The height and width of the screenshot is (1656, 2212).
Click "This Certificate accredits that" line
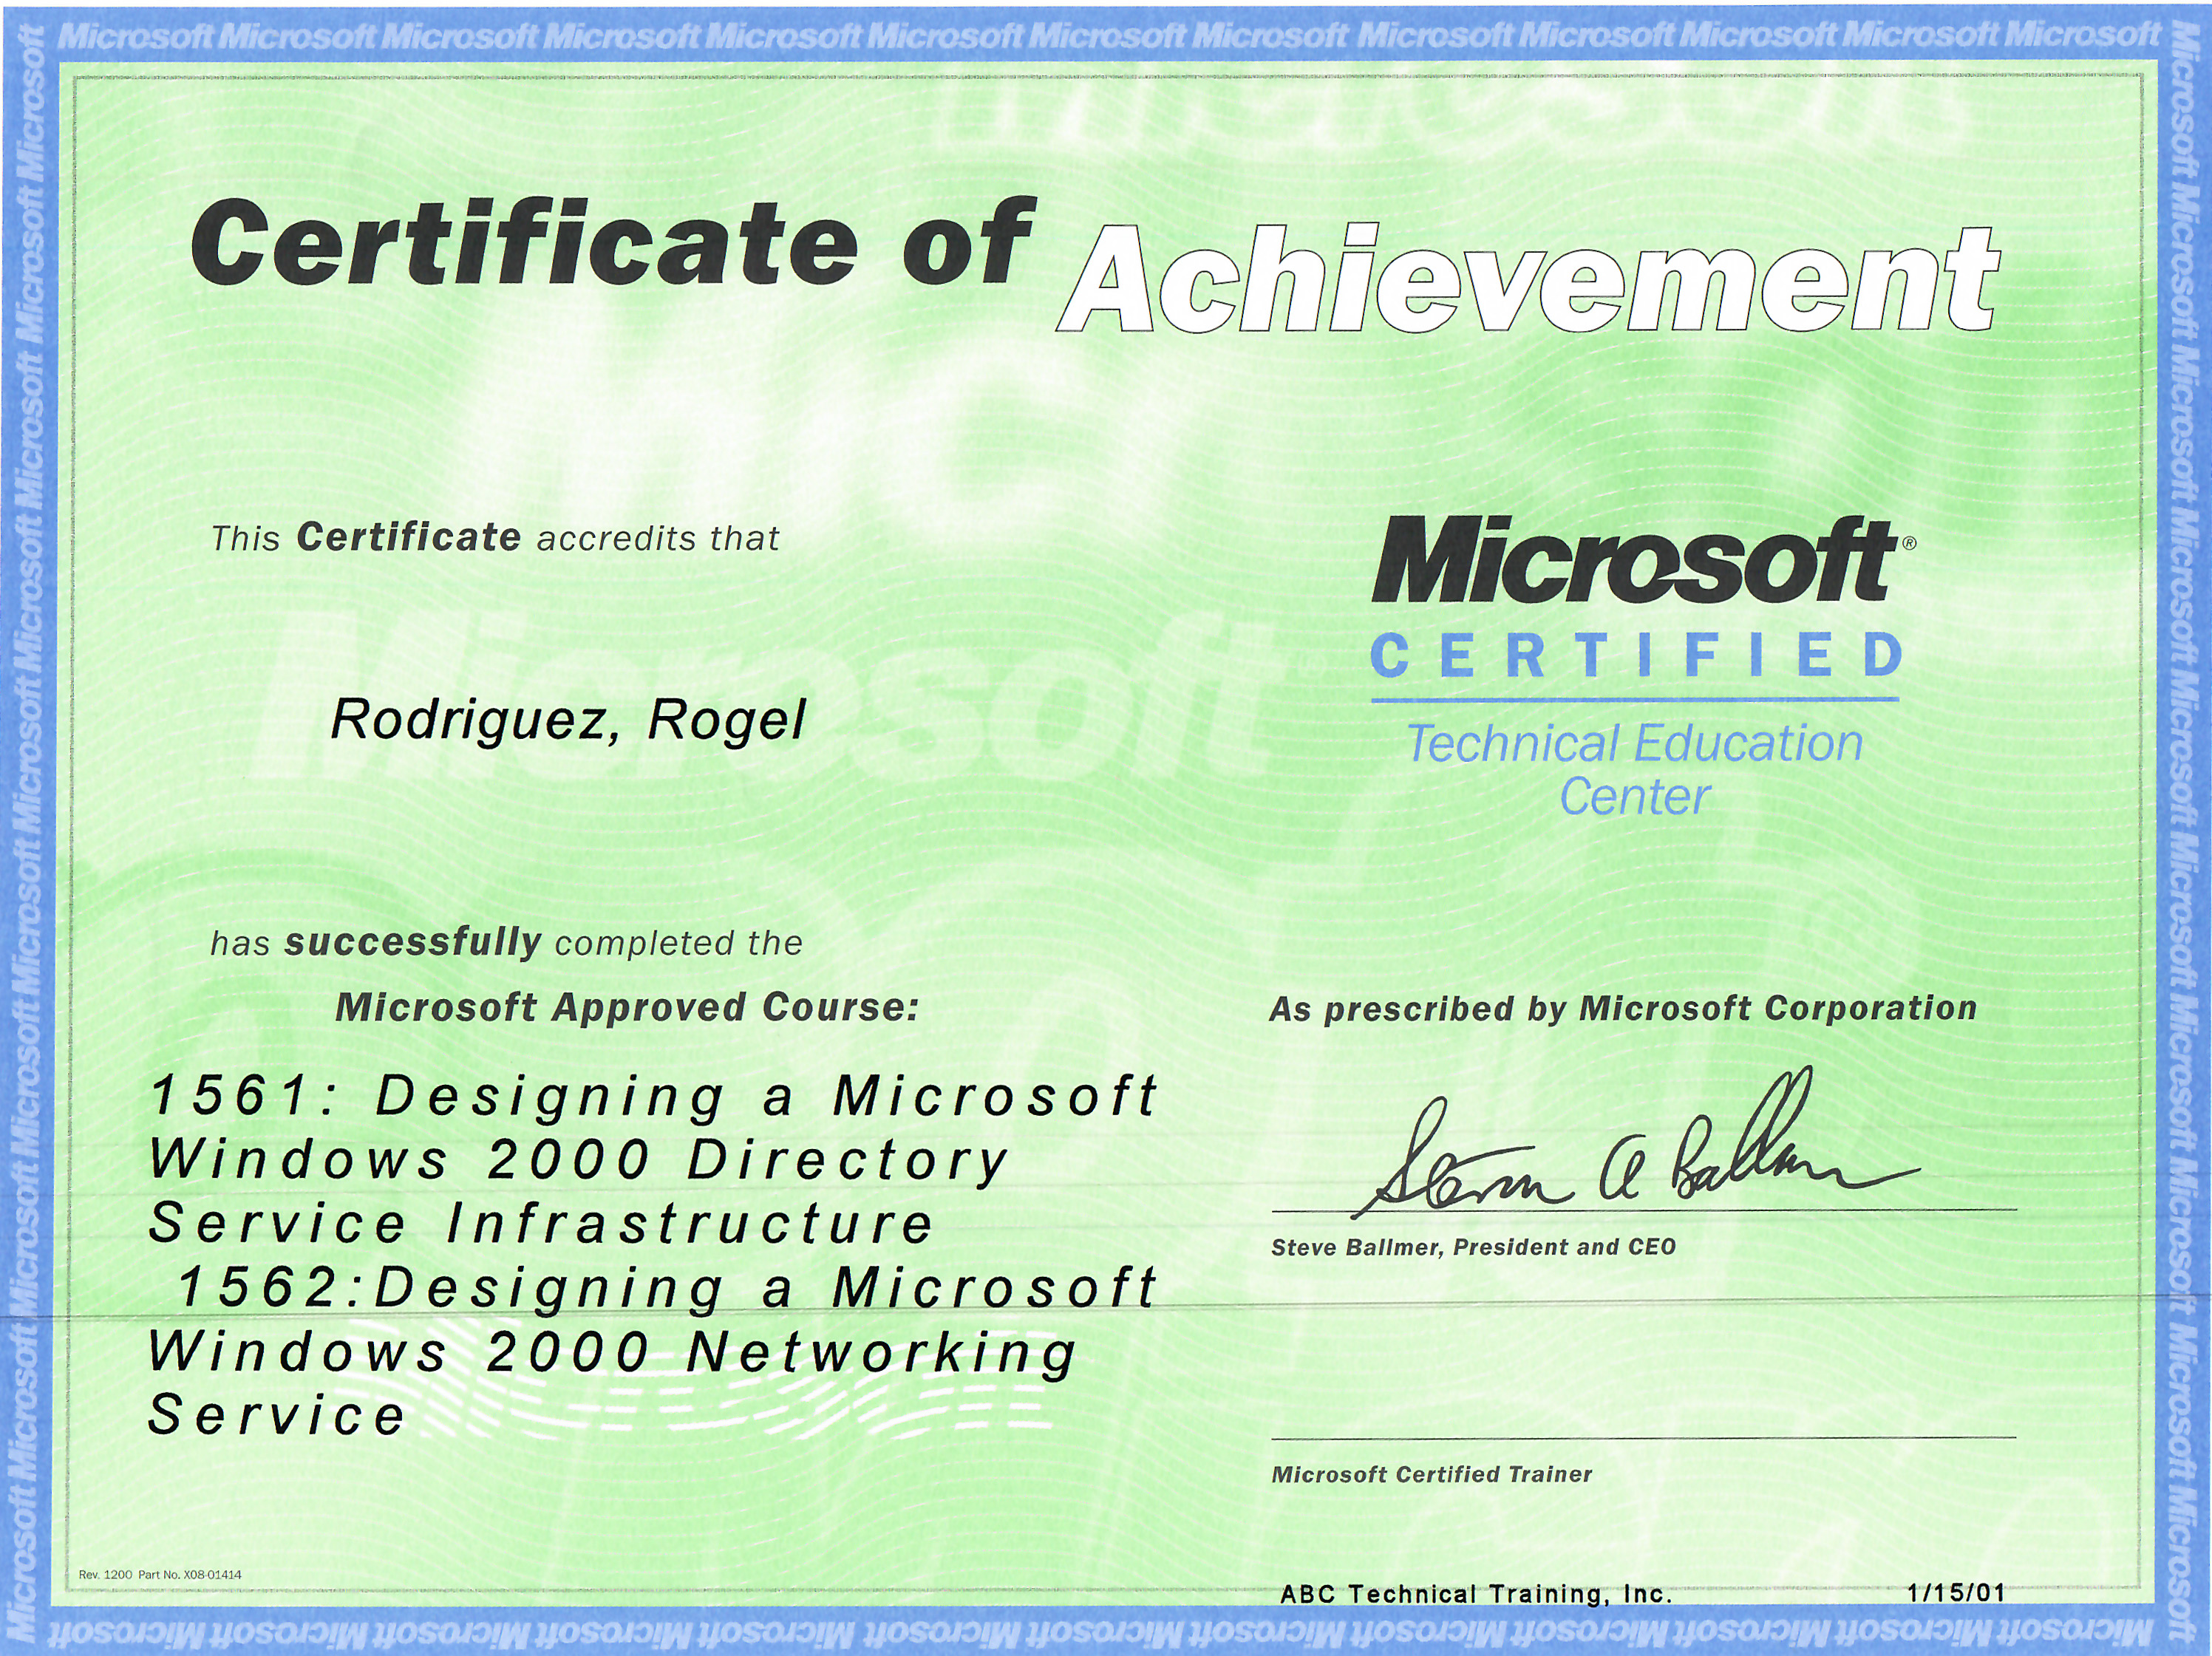click(495, 538)
